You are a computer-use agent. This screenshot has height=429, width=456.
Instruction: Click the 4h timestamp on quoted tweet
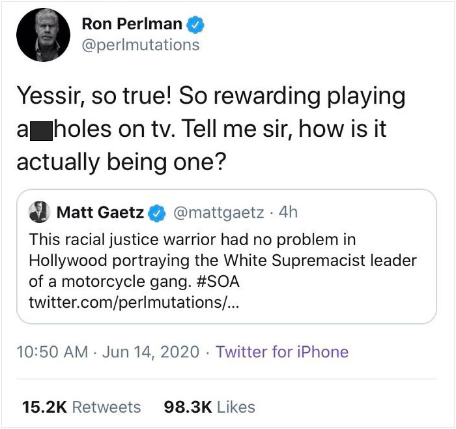tap(287, 213)
